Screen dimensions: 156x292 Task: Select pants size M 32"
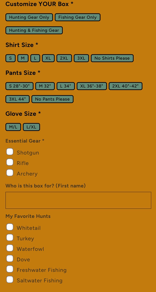point(45,86)
